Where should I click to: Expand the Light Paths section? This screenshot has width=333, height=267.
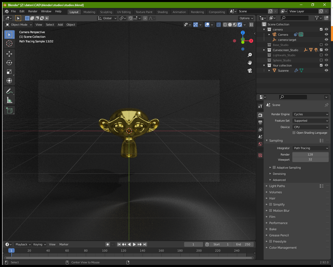[x=277, y=186]
